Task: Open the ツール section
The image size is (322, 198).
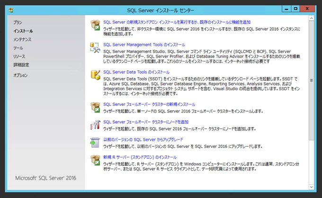Action: click(18, 48)
